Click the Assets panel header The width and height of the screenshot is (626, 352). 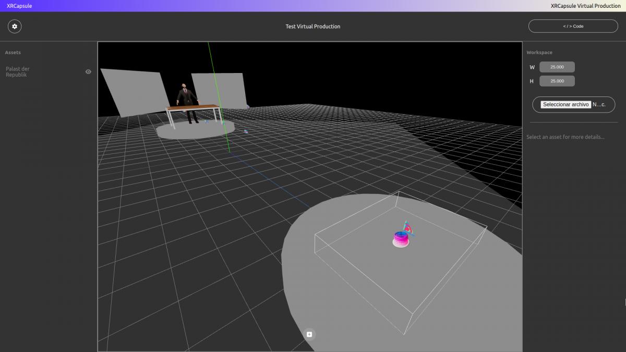point(13,52)
